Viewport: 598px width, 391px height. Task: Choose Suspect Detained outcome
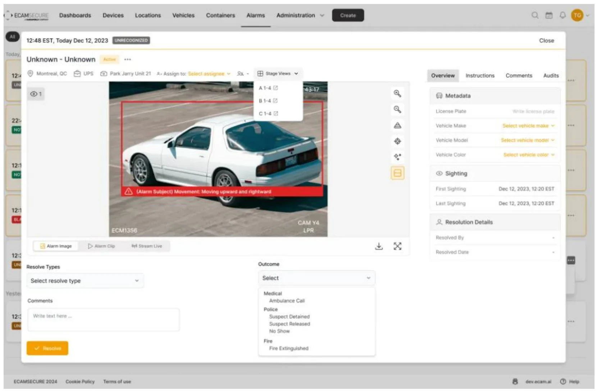click(x=289, y=317)
